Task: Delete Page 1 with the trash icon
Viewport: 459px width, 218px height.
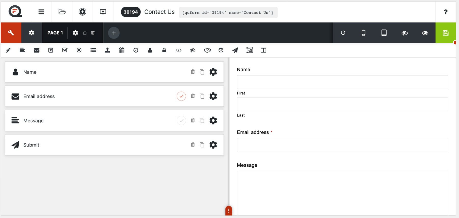Action: [93, 33]
